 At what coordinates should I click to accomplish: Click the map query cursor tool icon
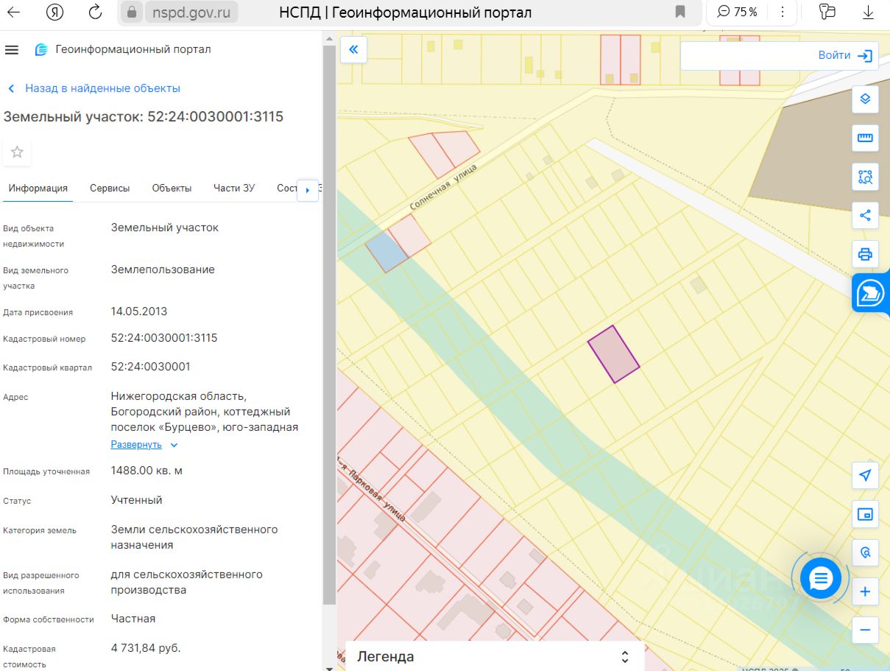pos(865,552)
